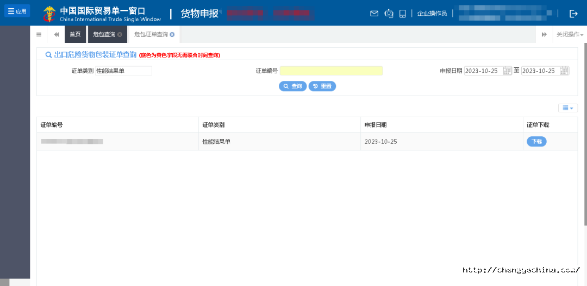The width and height of the screenshot is (587, 286).
Task: Click 性能结果单 cell in table row
Action: [x=280, y=142]
